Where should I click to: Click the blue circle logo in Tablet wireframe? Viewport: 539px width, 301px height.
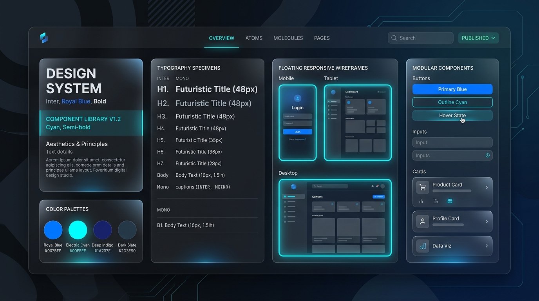coord(333,92)
